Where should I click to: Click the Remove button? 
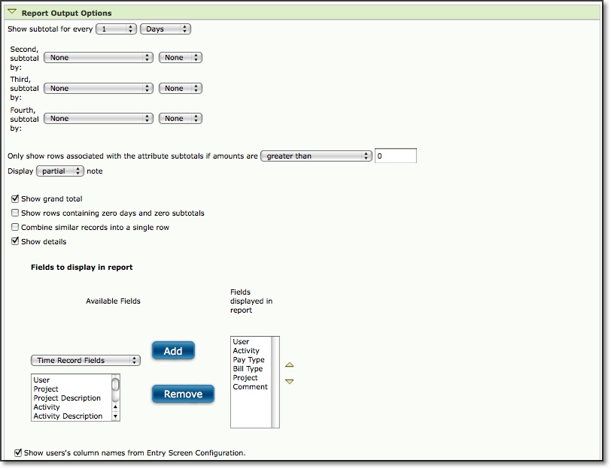tap(183, 394)
